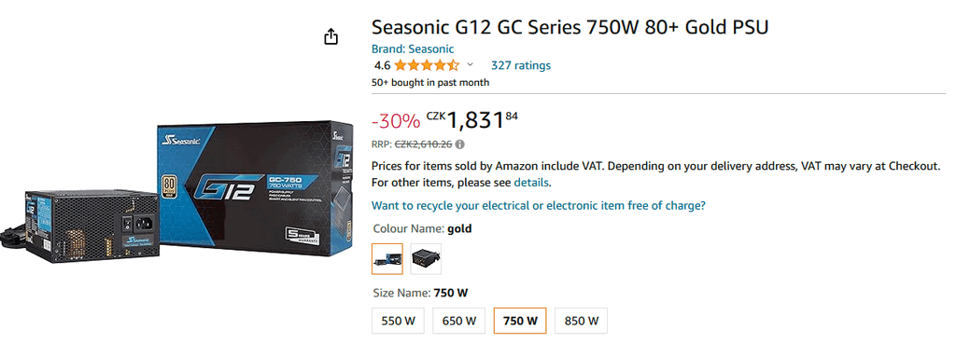Select the second colour variant thumbnail
The height and width of the screenshot is (343, 956).
pyautogui.click(x=426, y=259)
